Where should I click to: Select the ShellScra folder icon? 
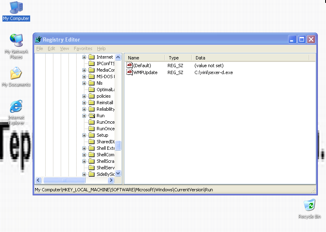click(x=91, y=161)
